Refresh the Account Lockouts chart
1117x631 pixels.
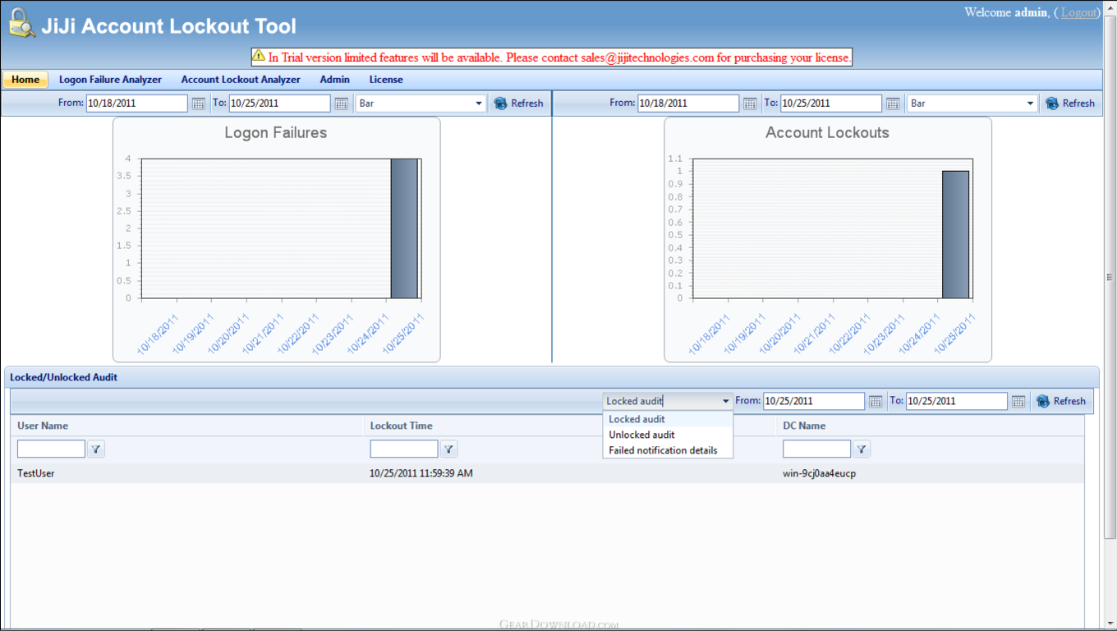coord(1070,104)
